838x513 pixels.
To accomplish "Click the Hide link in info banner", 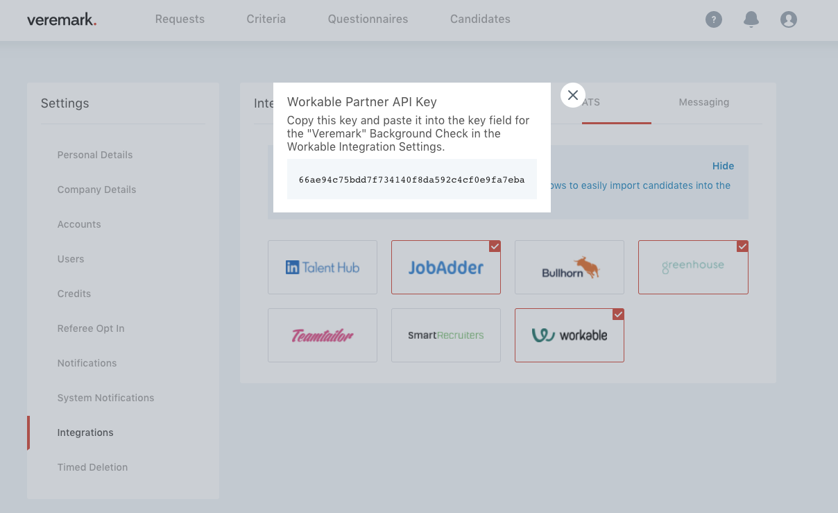I will 723,166.
